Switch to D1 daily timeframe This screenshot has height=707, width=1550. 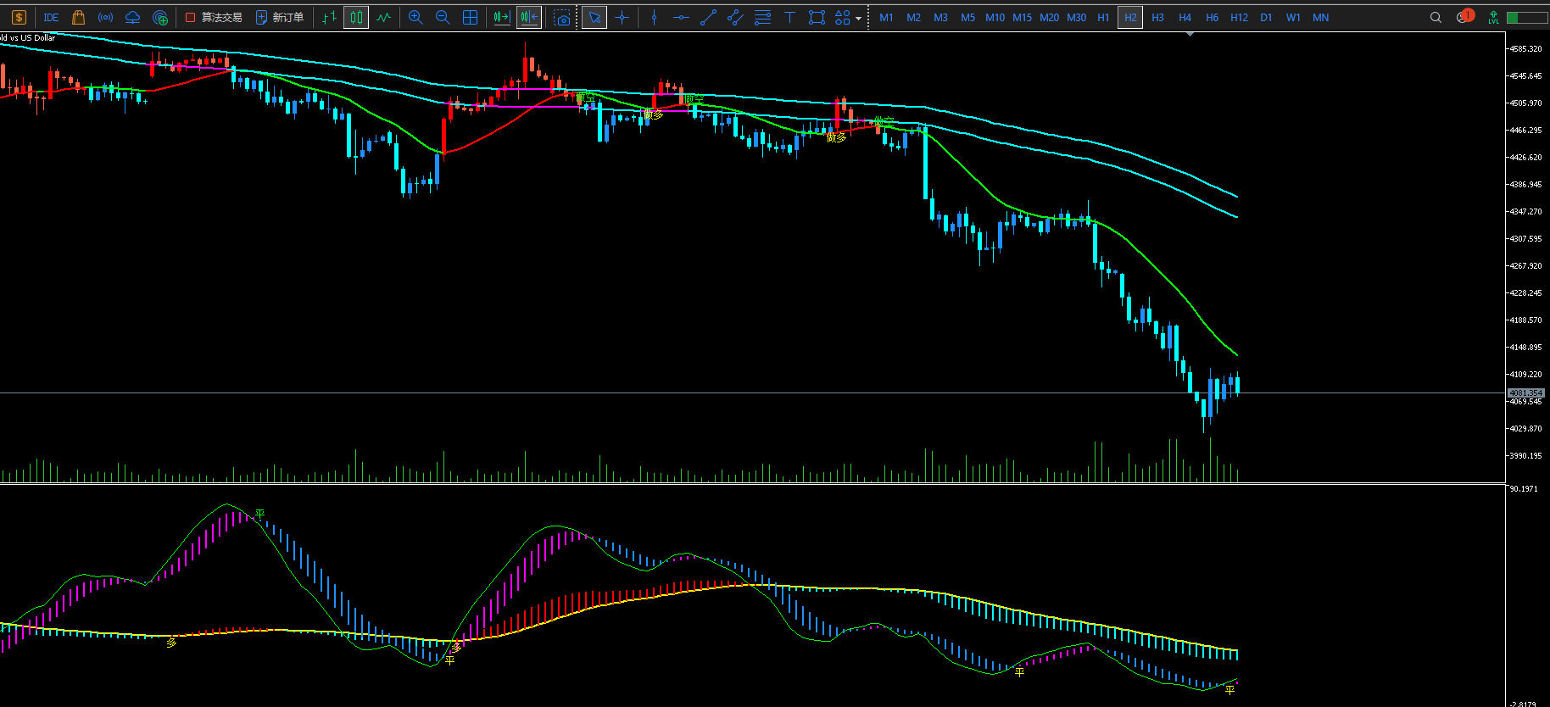pos(1266,17)
